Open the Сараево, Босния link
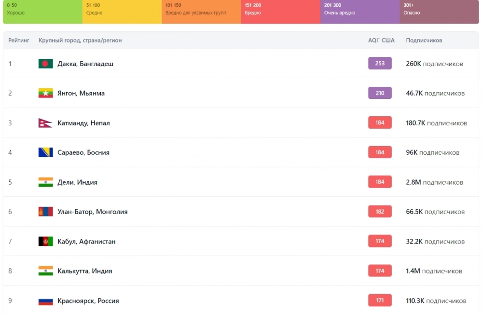Image resolution: width=482 pixels, height=314 pixels. point(83,152)
